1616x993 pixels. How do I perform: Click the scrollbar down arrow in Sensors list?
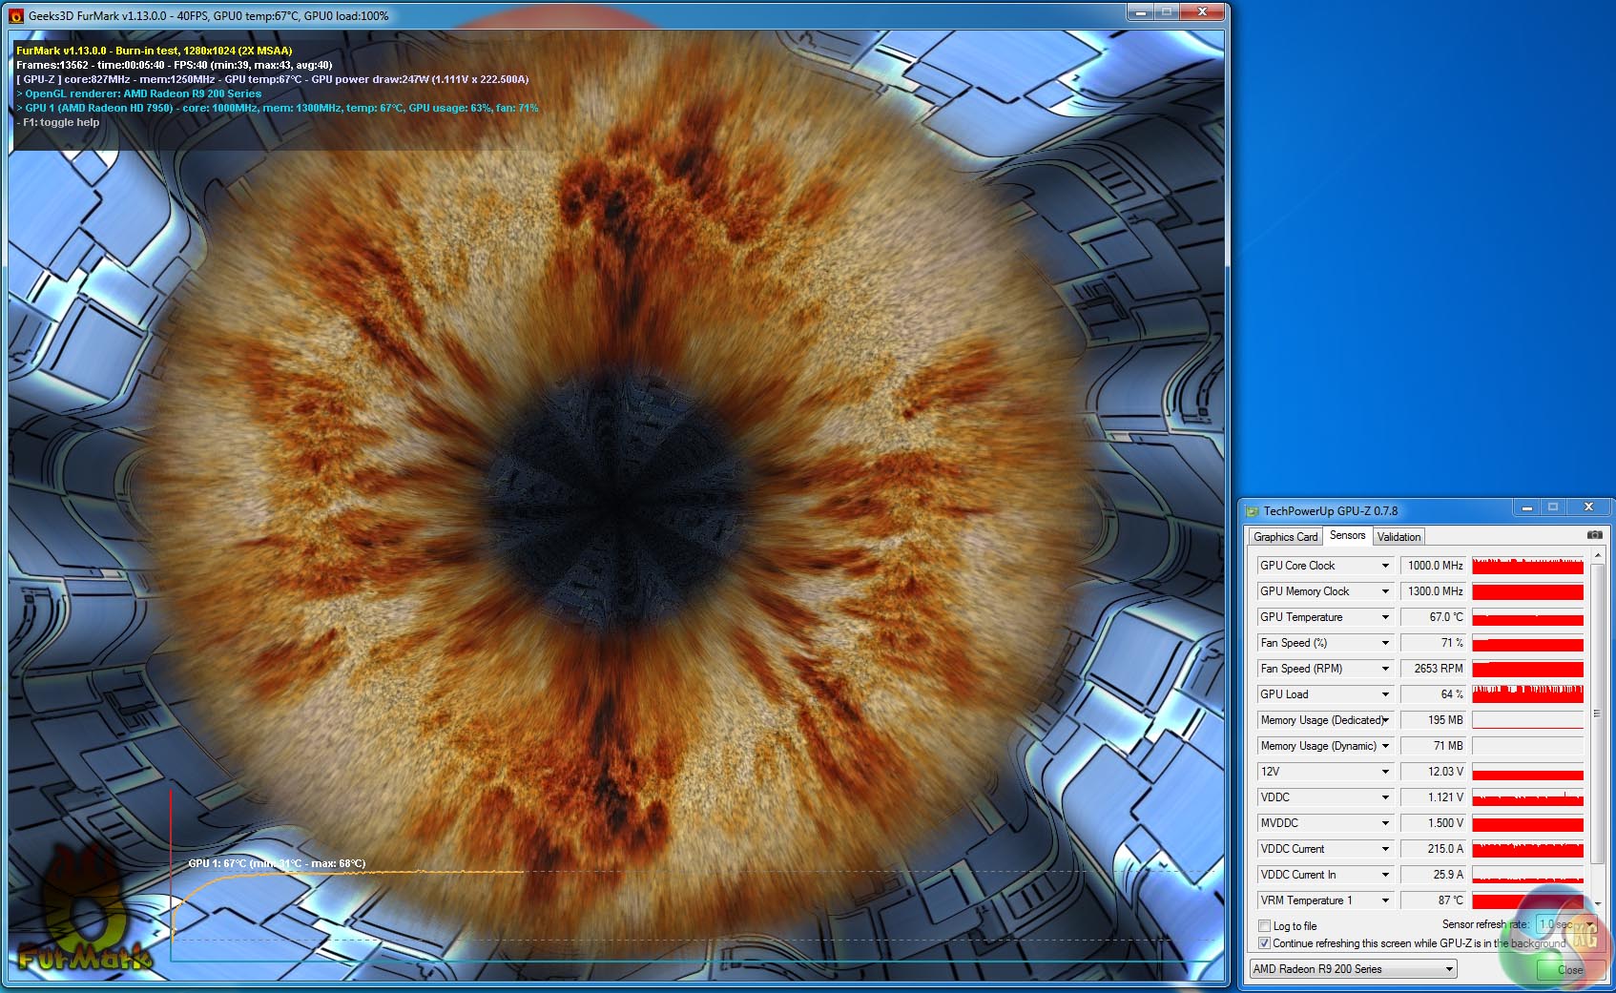(x=1597, y=902)
